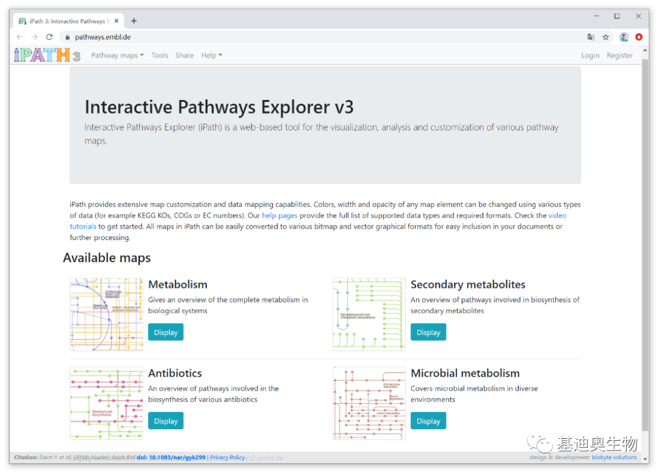The width and height of the screenshot is (659, 473).
Task: Expand the Help dropdown menu
Action: pyautogui.click(x=212, y=55)
